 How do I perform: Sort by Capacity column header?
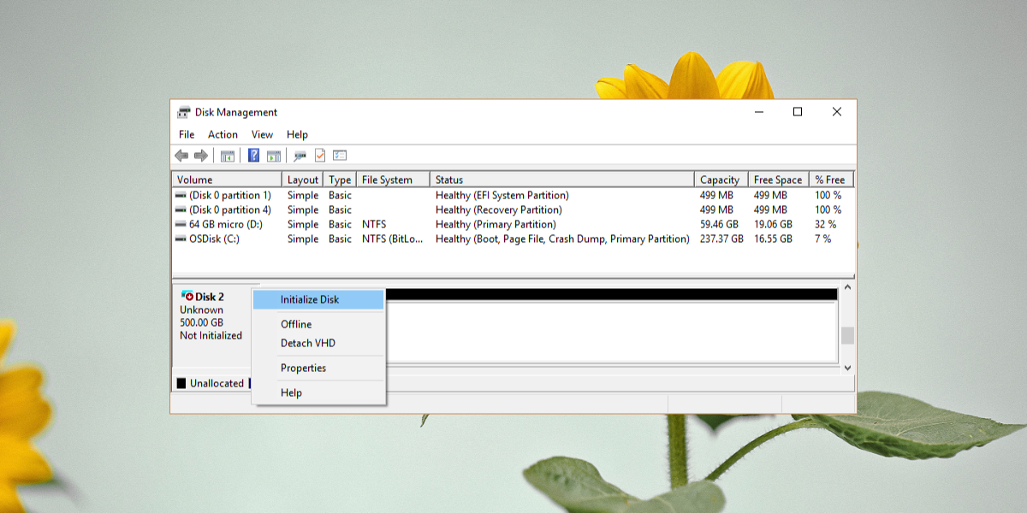(719, 180)
